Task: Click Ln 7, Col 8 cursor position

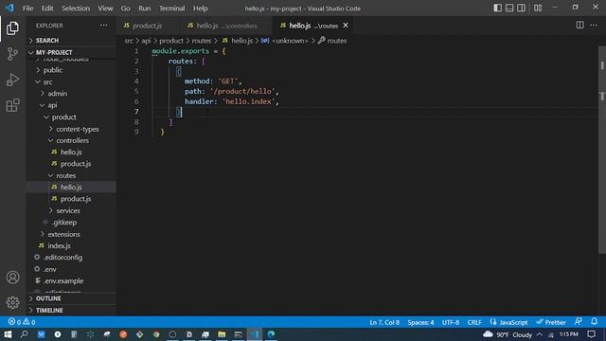Action: tap(384, 322)
